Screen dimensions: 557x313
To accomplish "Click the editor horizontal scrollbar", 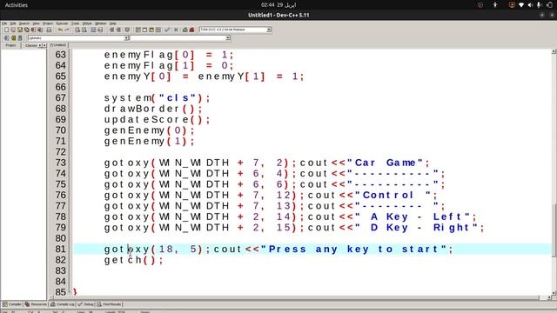I will [300, 297].
